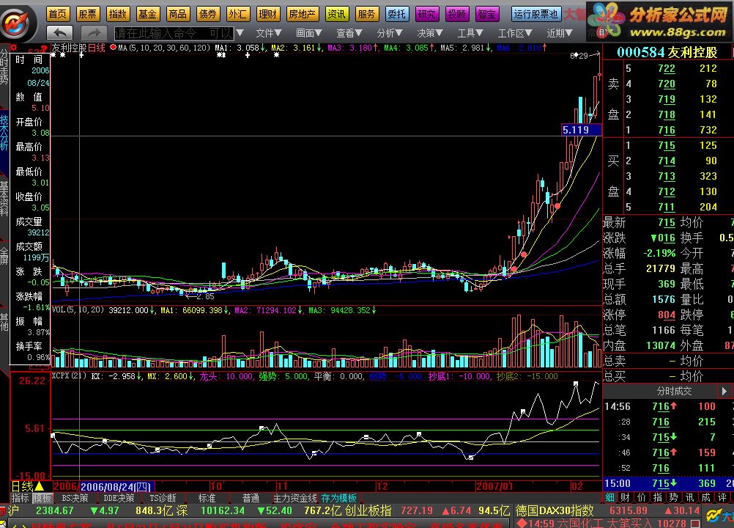Select the BS决策 template tab
734x528 pixels.
[x=75, y=498]
